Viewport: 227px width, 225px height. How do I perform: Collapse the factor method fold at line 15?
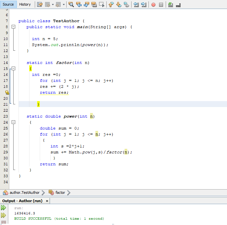[x=13, y=68]
